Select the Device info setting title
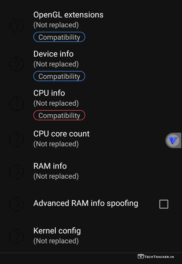Image resolution: width=182 pixels, height=264 pixels. tap(53, 54)
